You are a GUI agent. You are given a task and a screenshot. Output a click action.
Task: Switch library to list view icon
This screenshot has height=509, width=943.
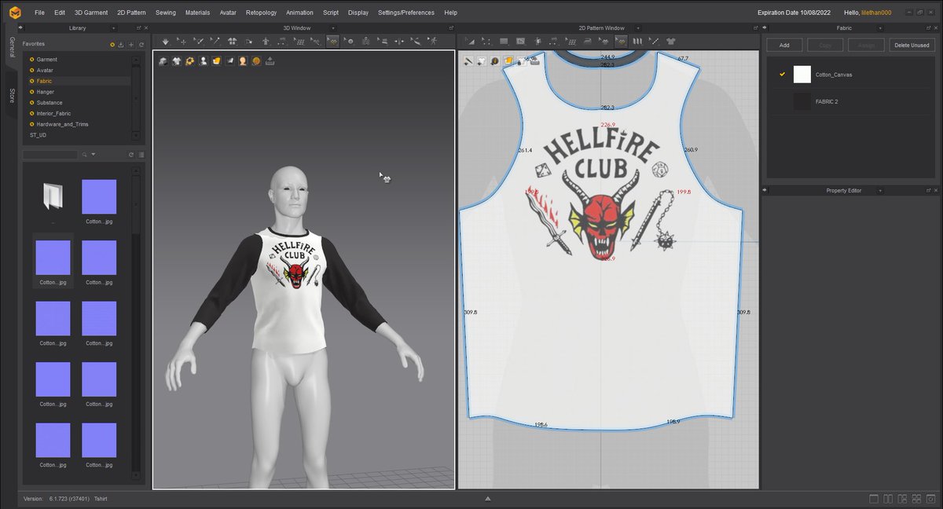141,155
